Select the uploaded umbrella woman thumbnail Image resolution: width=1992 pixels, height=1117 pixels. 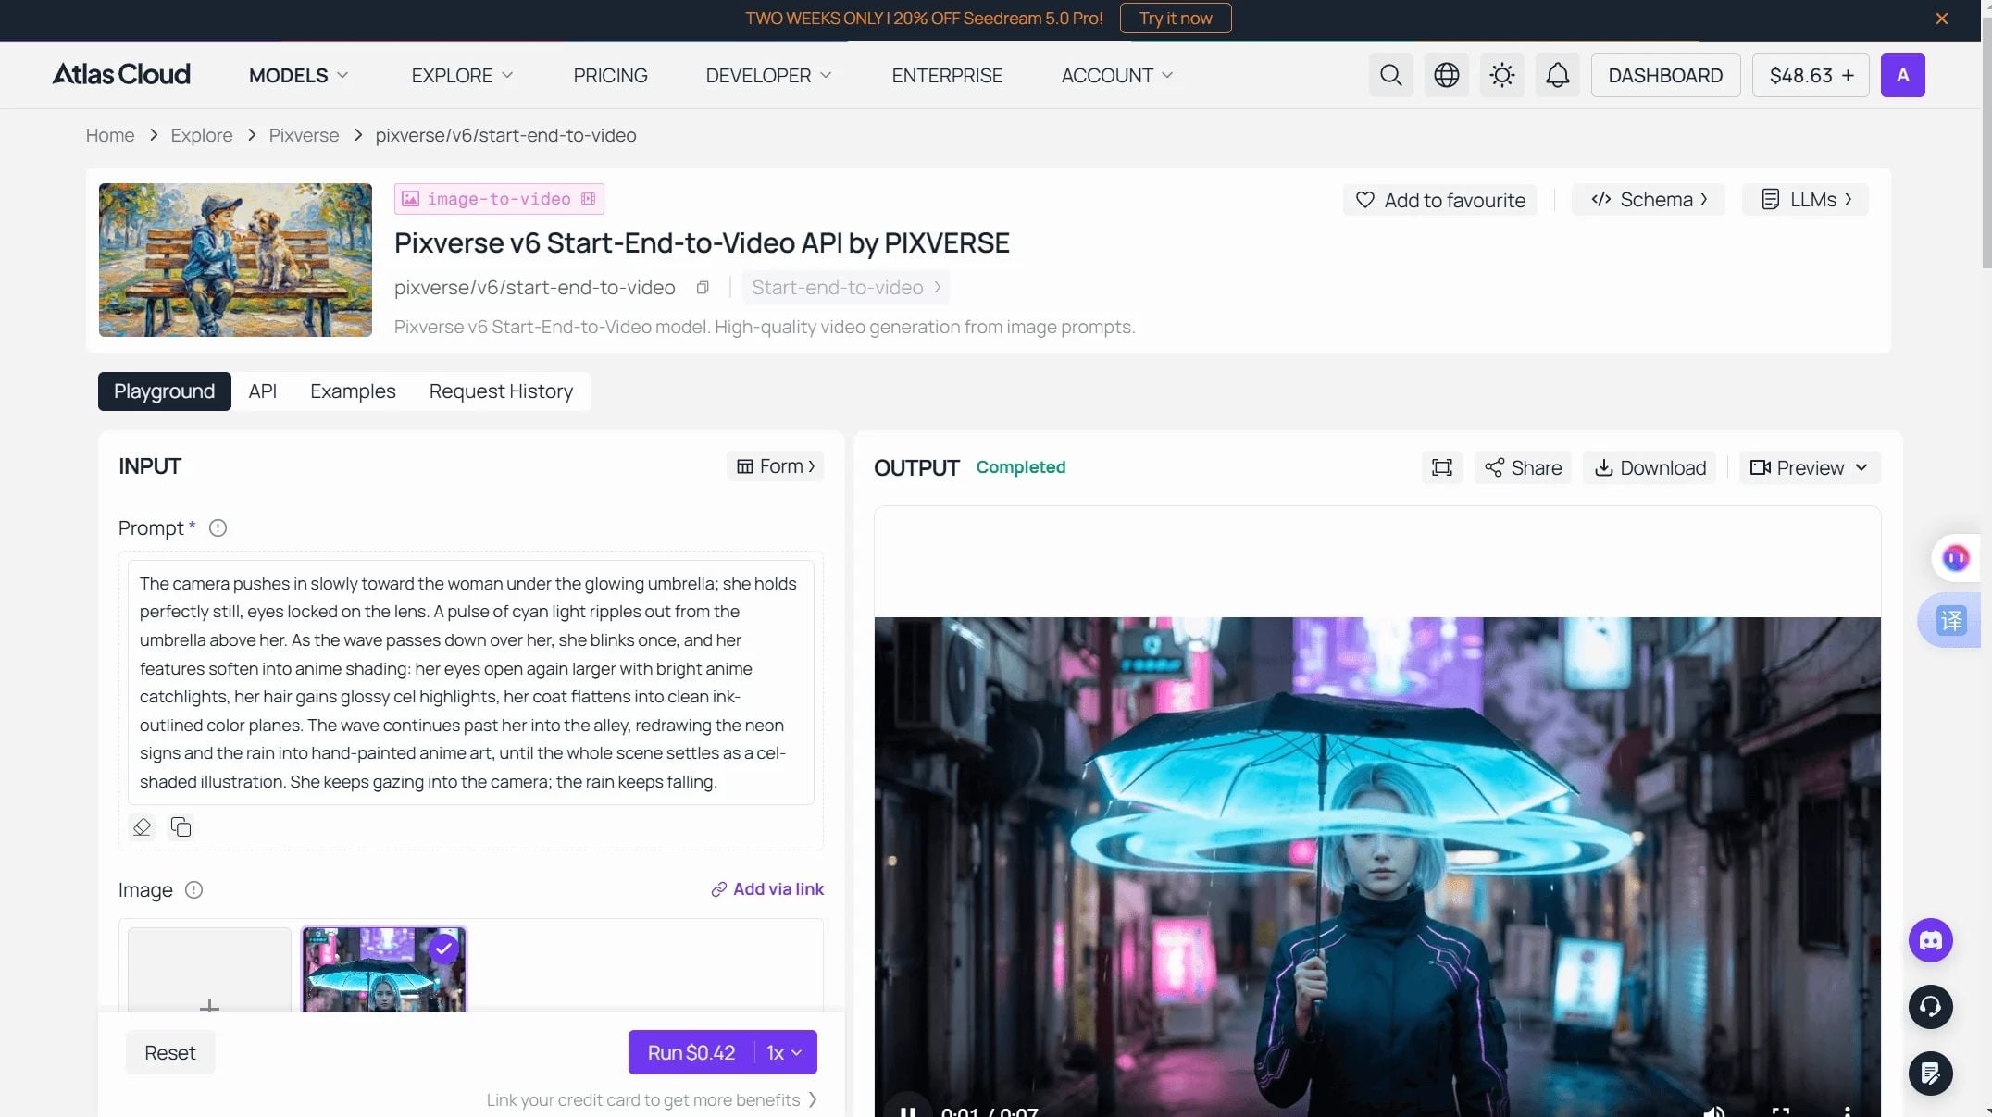384,970
